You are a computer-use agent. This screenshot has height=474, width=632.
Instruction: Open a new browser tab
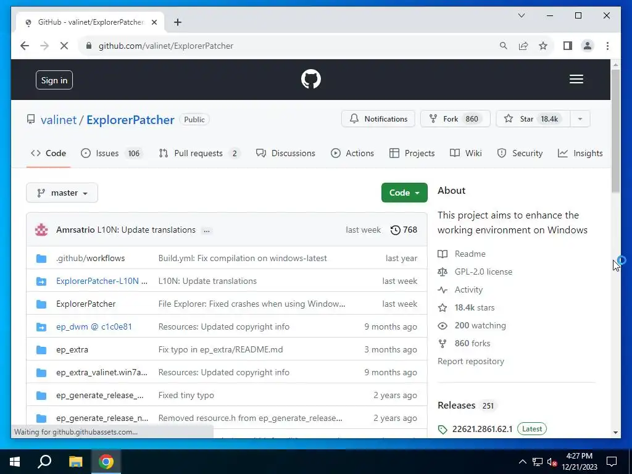click(x=177, y=22)
